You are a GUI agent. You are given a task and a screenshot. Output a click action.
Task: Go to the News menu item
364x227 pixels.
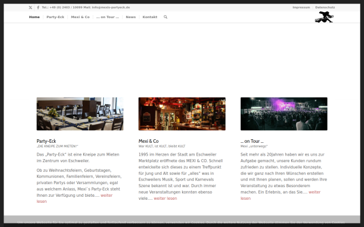(130, 17)
